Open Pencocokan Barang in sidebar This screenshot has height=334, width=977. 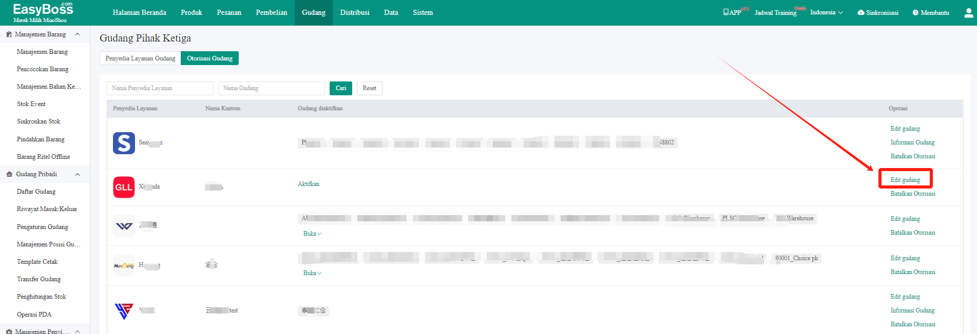(x=43, y=69)
